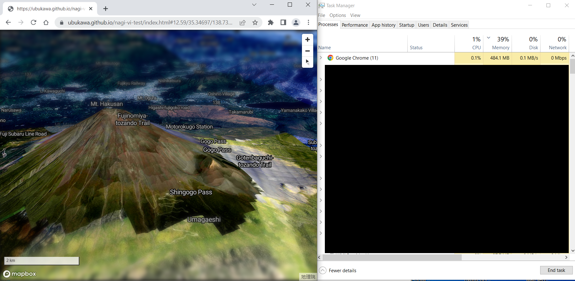The height and width of the screenshot is (281, 575).
Task: Sort processes by Name column
Action: pyautogui.click(x=363, y=43)
